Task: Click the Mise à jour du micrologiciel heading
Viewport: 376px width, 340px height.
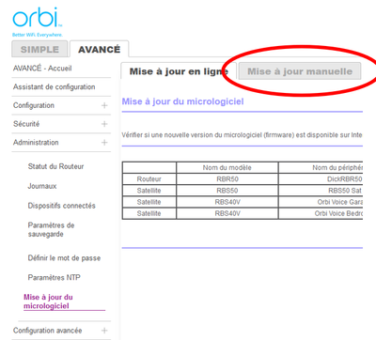Action: pyautogui.click(x=182, y=101)
